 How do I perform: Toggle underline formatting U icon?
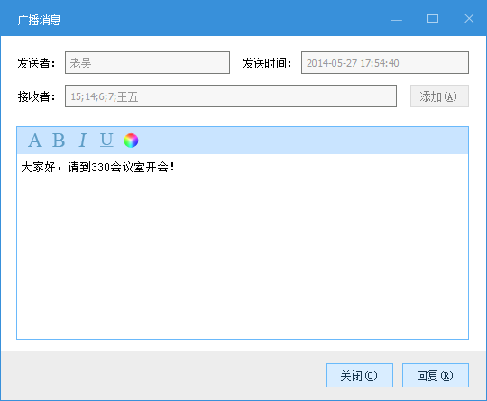[106, 140]
